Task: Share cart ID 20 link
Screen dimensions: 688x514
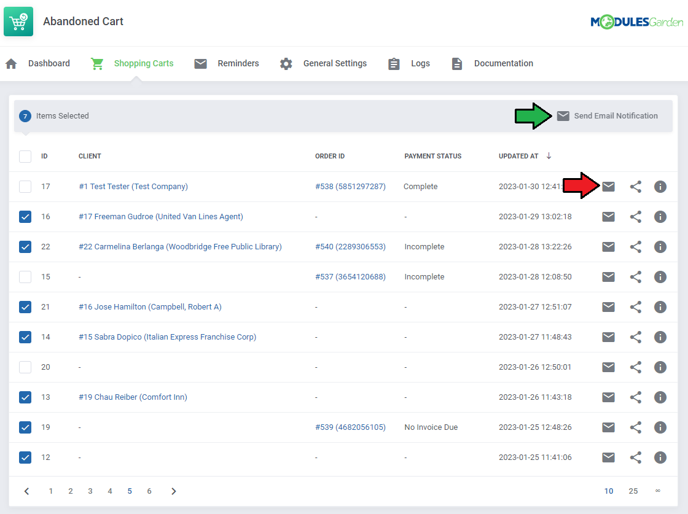Action: click(x=636, y=367)
